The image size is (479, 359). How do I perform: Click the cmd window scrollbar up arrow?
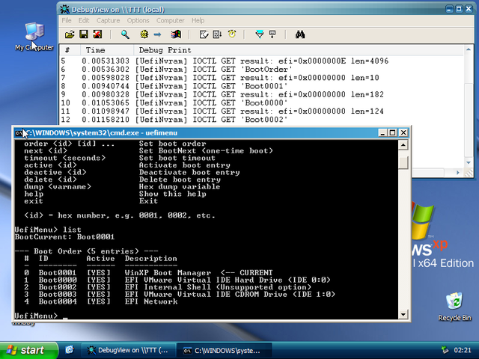click(x=403, y=144)
